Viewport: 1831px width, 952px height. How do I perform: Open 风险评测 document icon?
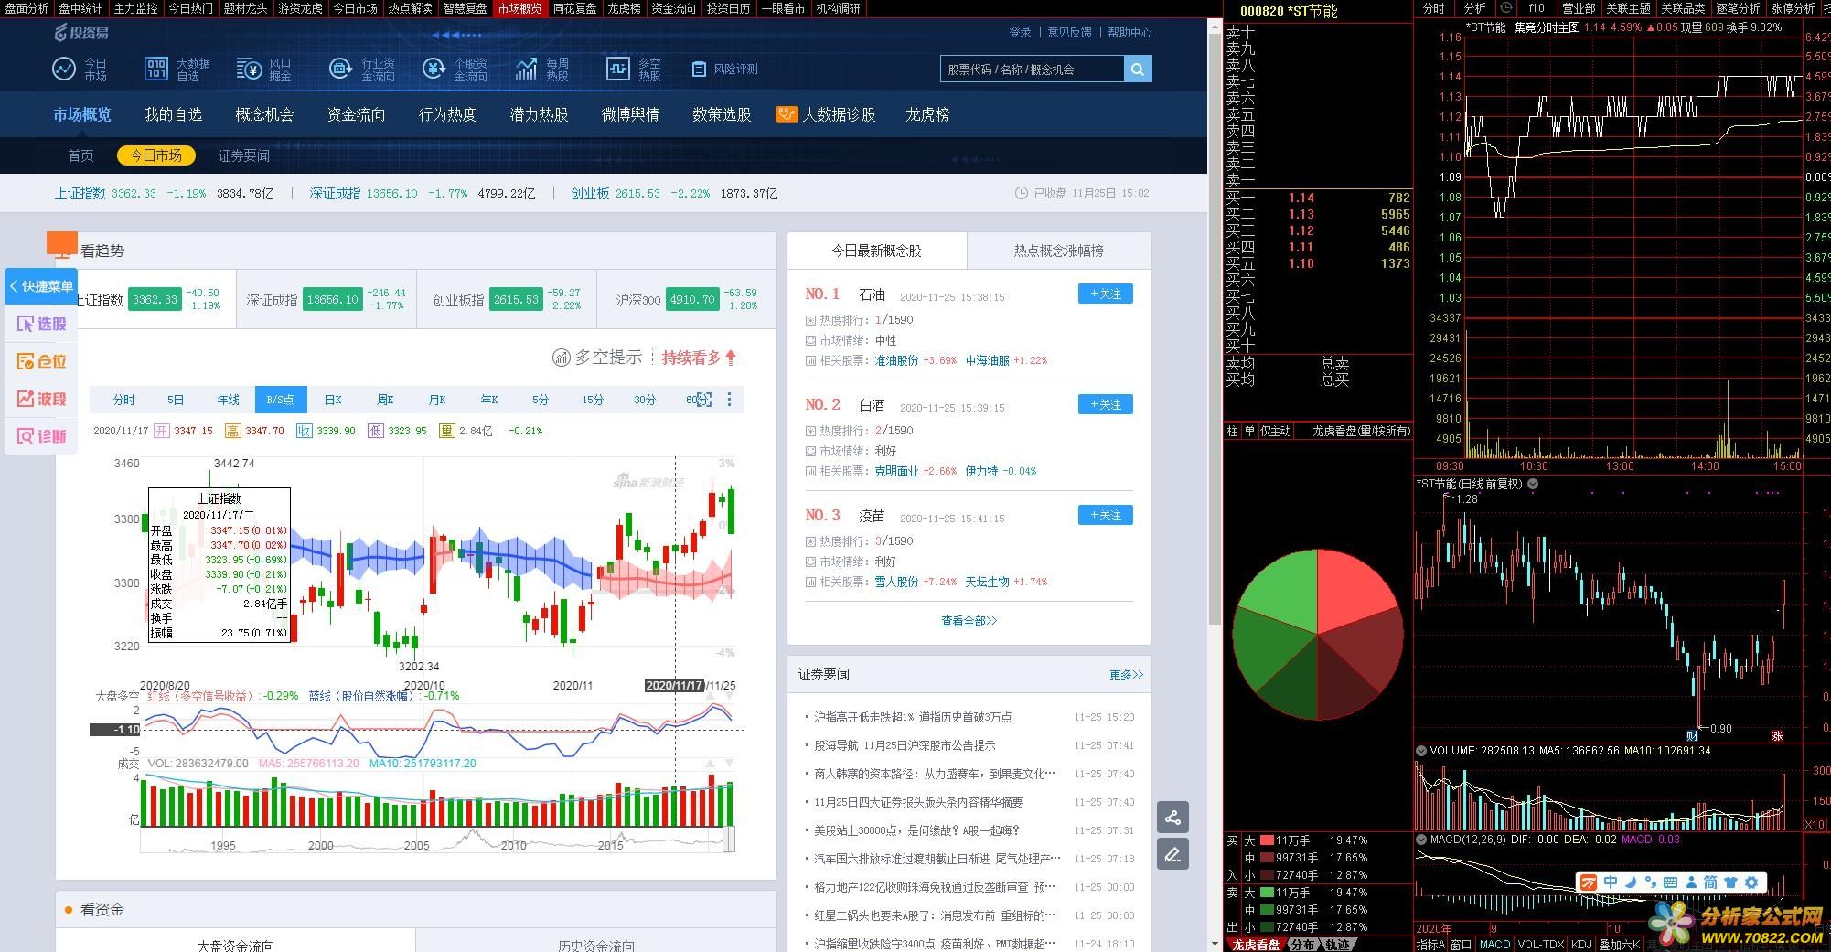coord(699,69)
